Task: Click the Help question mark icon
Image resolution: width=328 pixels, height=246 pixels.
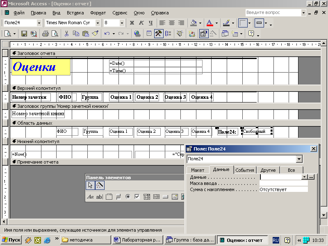Action: [251, 34]
